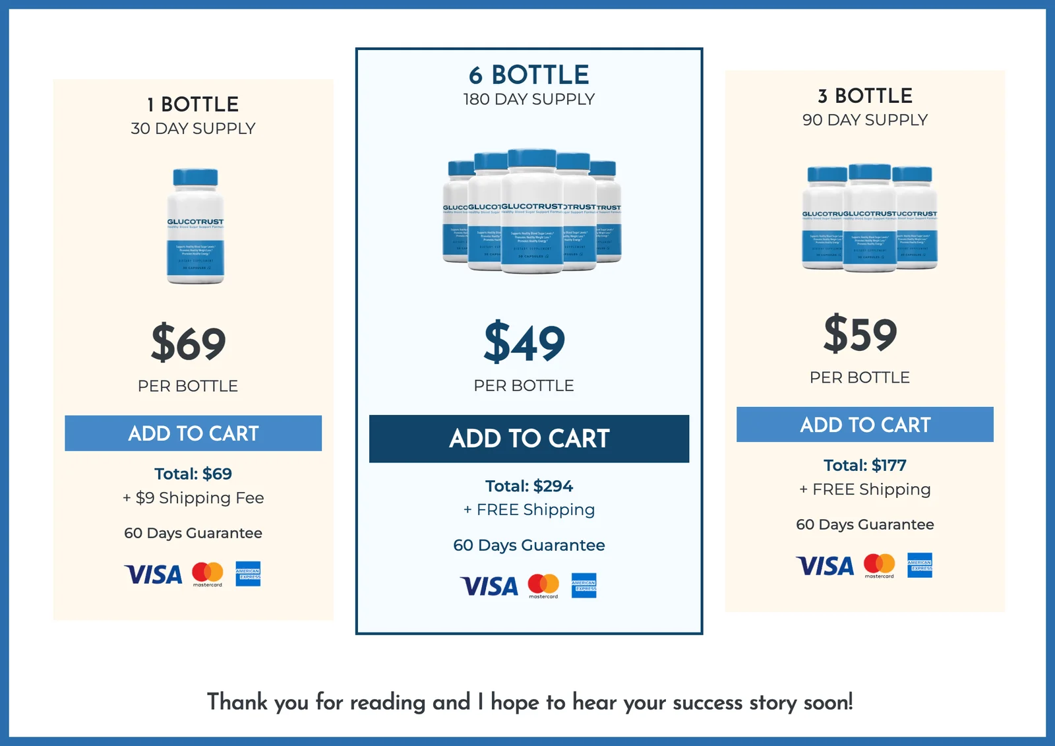Screen dimensions: 1055x746
Task: Click the Visa logo under 3 Bottle
Action: [x=825, y=566]
